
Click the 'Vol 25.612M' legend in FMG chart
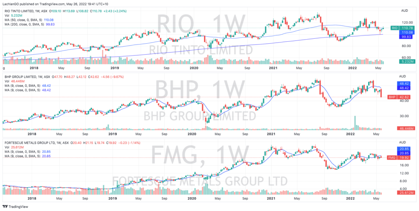coord(15,147)
